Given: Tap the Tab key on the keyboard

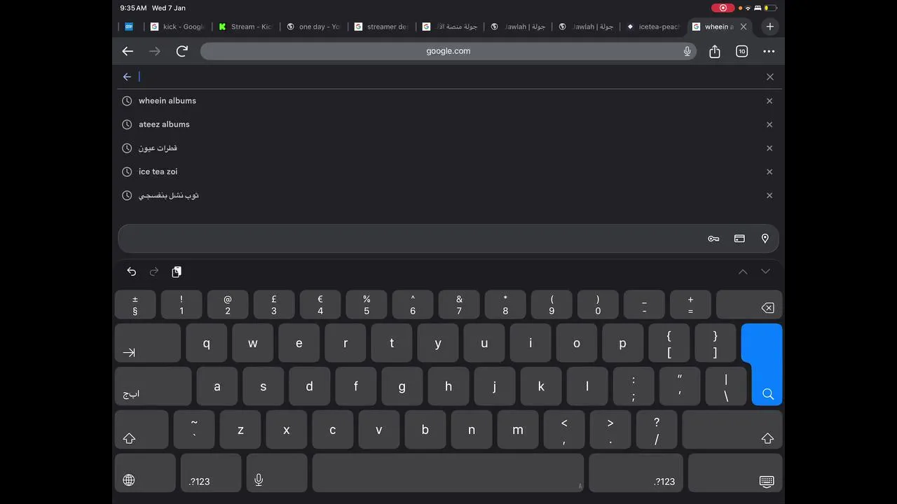Looking at the screenshot, I should coord(148,343).
